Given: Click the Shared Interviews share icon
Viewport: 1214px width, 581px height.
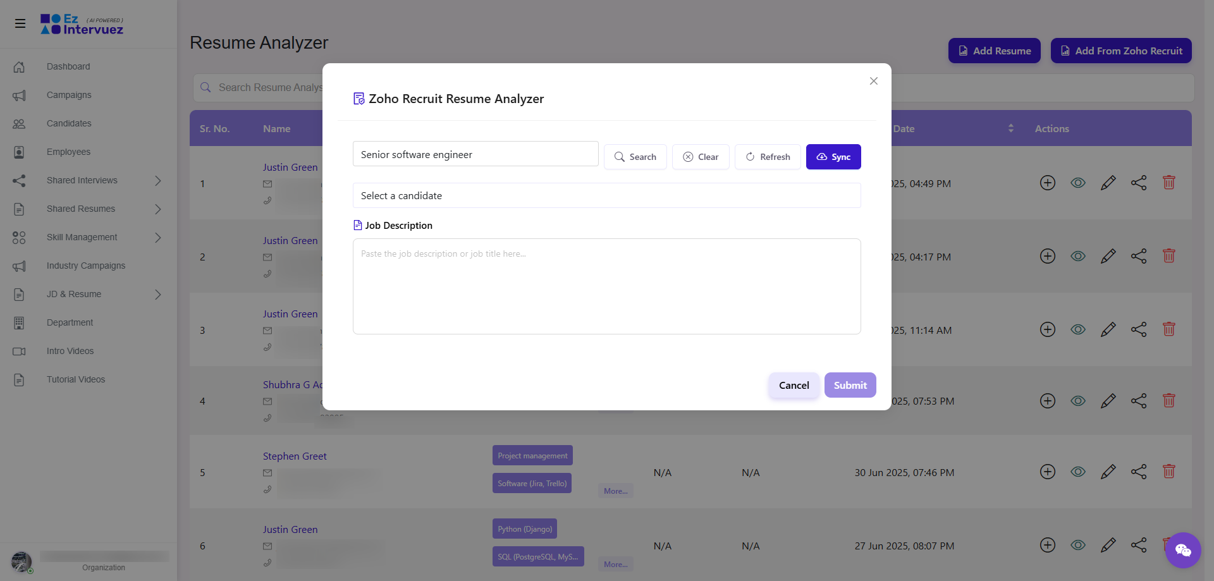Looking at the screenshot, I should coord(19,181).
